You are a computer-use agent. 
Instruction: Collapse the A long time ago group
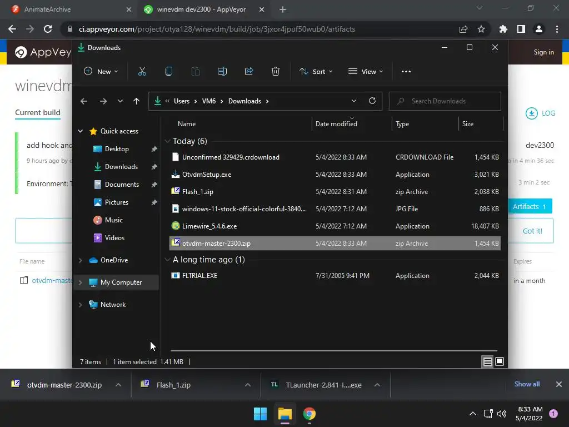tap(167, 260)
